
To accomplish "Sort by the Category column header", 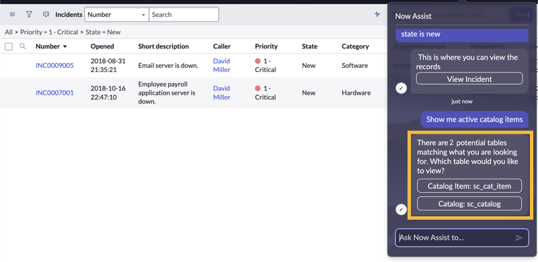I will coord(355,46).
